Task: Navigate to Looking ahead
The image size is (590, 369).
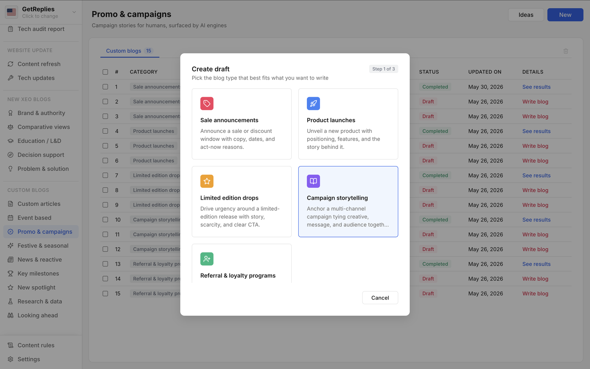Action: point(41,315)
